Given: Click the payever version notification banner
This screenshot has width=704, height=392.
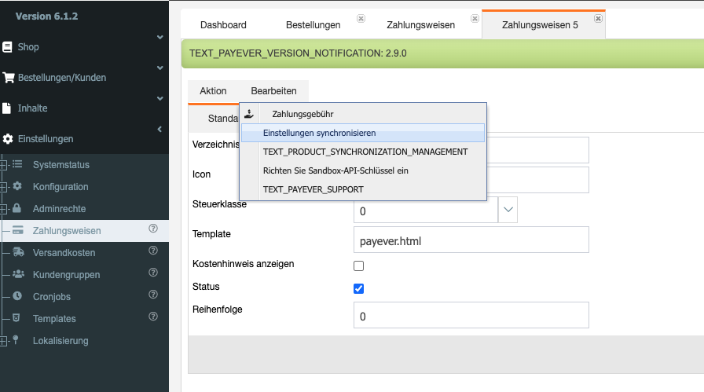Looking at the screenshot, I should click(x=442, y=53).
